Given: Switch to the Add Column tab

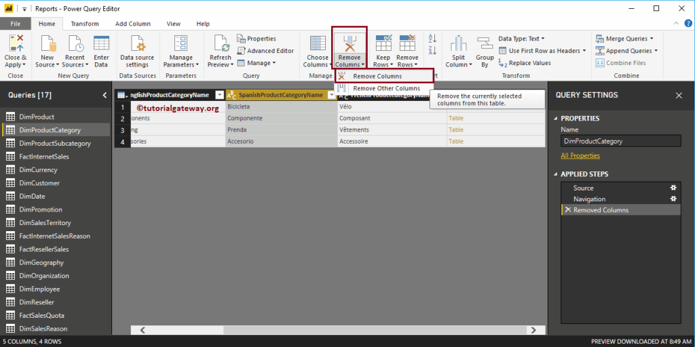Looking at the screenshot, I should coord(132,24).
